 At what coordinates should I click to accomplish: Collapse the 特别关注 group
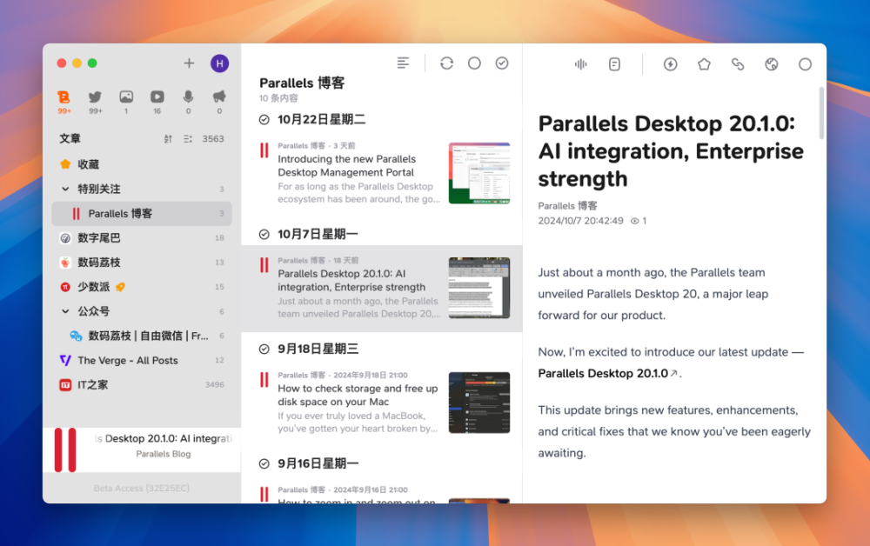pos(65,189)
